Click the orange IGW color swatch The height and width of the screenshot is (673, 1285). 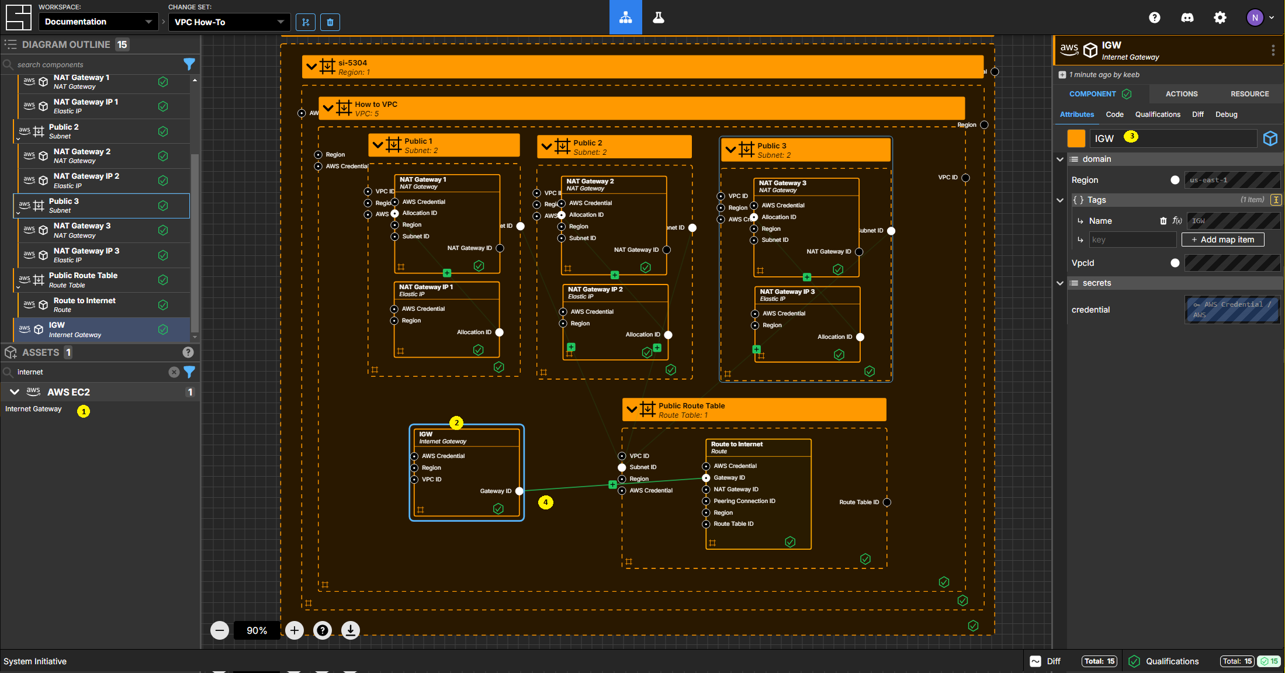1076,138
